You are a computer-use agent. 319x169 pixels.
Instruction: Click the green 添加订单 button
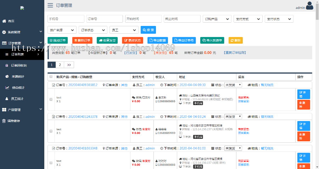(57, 40)
